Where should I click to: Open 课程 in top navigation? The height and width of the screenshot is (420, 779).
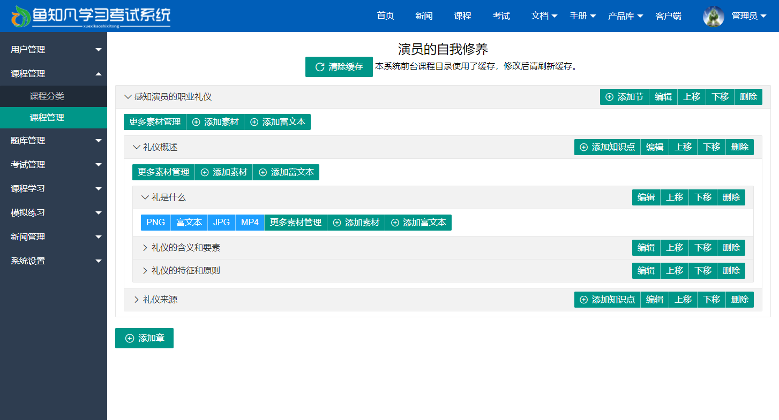click(462, 16)
